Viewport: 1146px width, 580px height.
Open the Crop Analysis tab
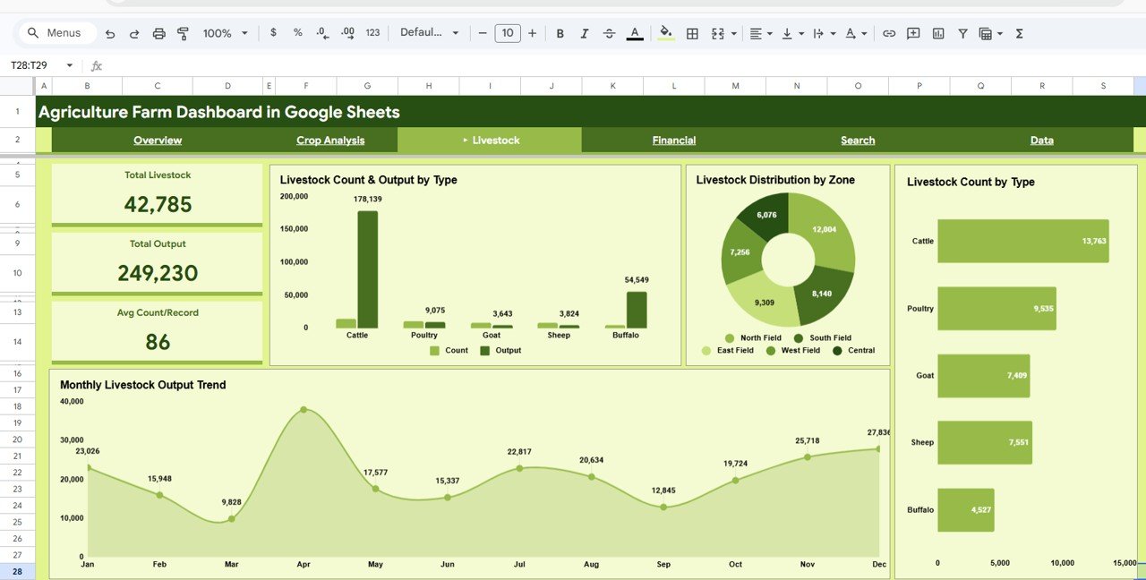pyautogui.click(x=330, y=140)
